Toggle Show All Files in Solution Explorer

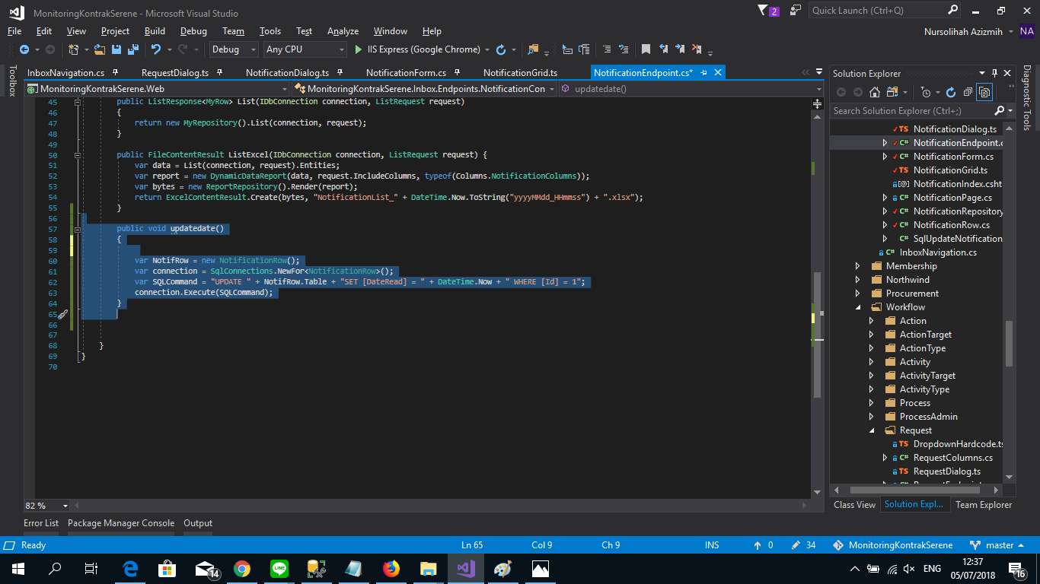click(984, 92)
